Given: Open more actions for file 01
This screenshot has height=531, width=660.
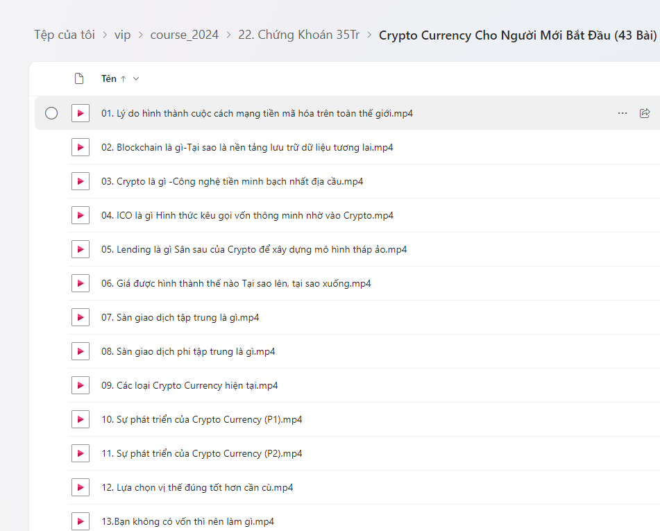Looking at the screenshot, I should point(622,113).
